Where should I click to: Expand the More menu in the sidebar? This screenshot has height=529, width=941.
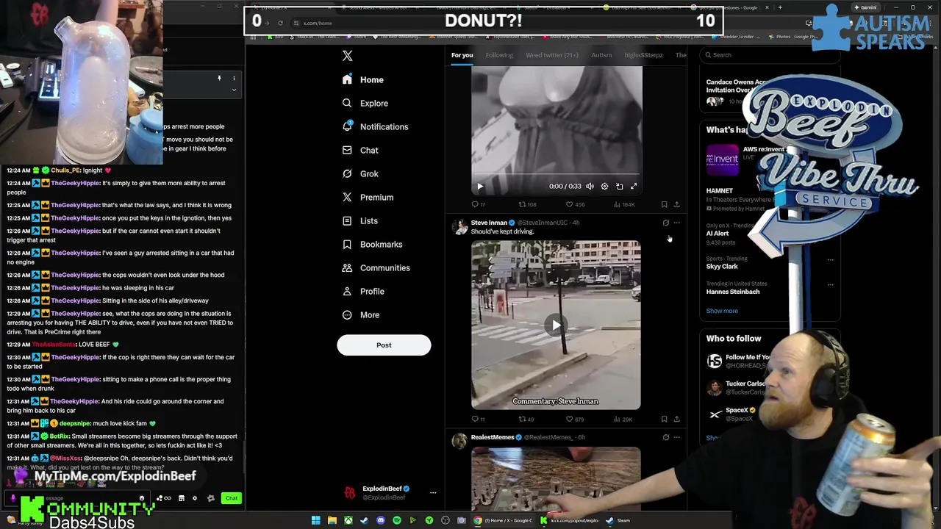(361, 314)
